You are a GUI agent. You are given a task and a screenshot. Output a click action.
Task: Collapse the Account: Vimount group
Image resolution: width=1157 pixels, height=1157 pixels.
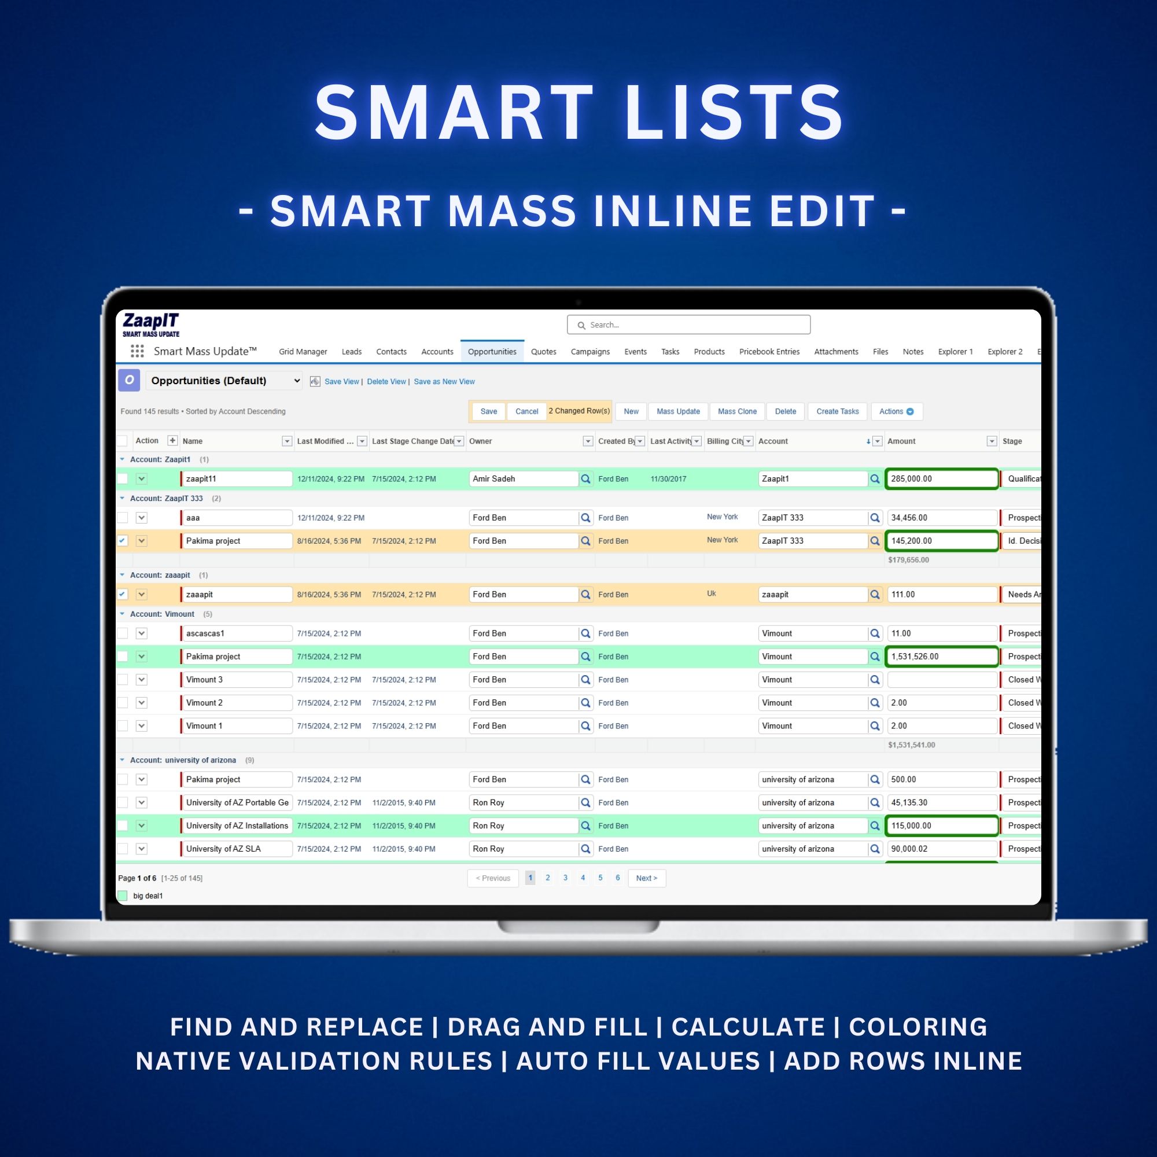tap(122, 614)
